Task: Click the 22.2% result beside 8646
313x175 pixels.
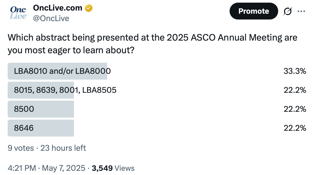Action: 295,128
